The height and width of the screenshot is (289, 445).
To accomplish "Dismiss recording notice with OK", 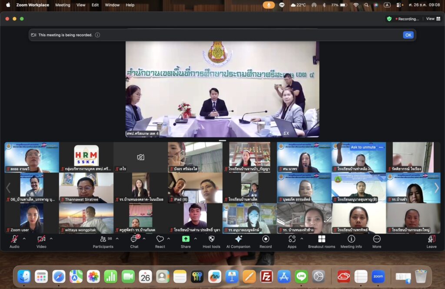I will (x=408, y=35).
